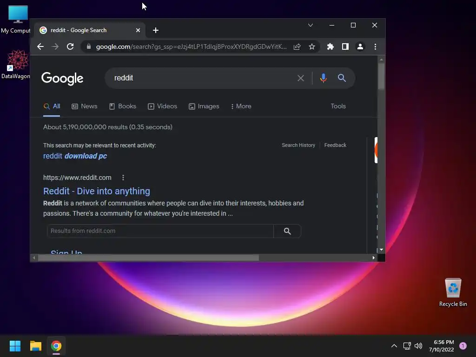The height and width of the screenshot is (357, 476).
Task: Open the Windows Start menu
Action: pyautogui.click(x=15, y=346)
